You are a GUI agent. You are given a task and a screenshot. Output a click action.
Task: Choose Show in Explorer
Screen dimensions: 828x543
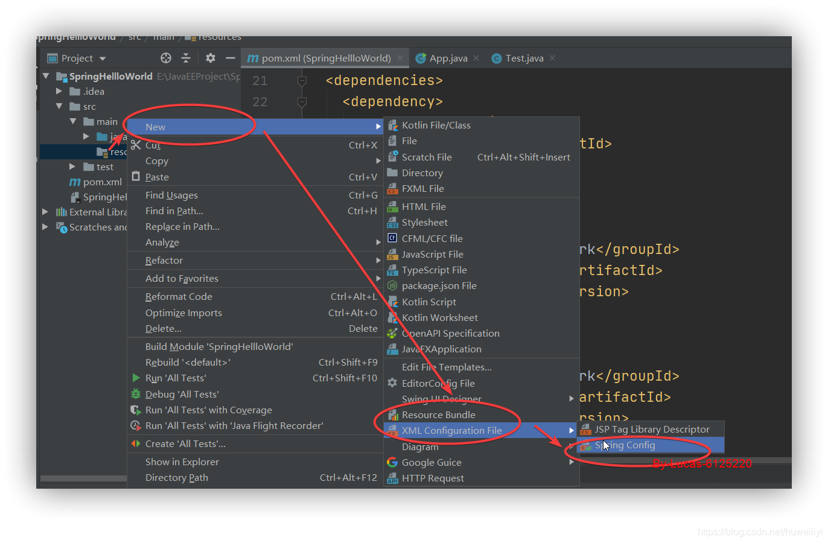tap(255, 462)
